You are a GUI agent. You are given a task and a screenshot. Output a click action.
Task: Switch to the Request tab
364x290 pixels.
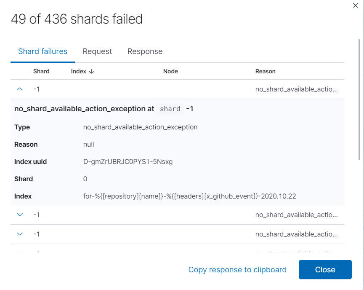click(x=97, y=51)
